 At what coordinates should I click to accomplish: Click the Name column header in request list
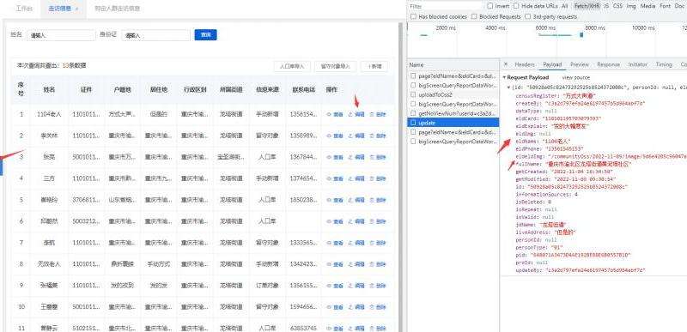pos(453,64)
